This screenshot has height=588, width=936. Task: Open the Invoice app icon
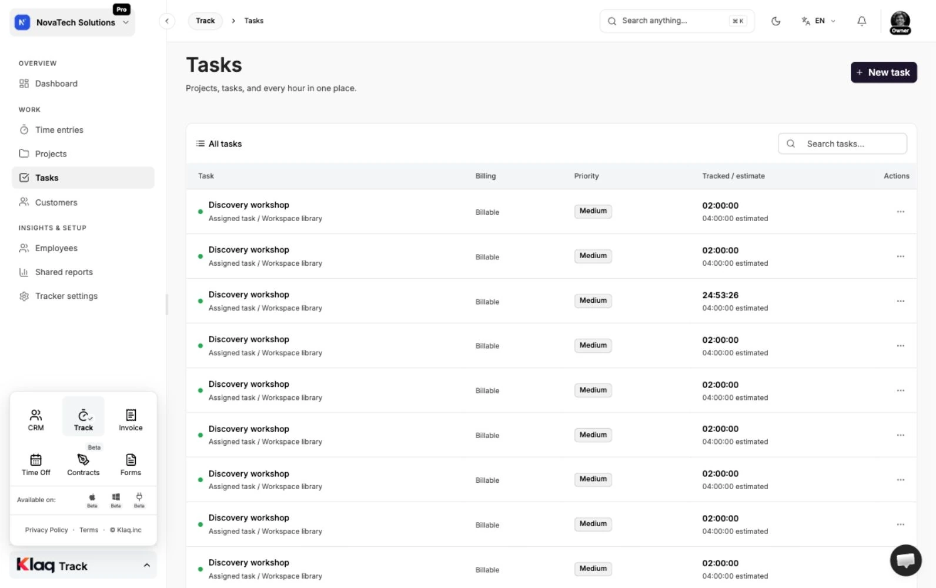pyautogui.click(x=131, y=420)
